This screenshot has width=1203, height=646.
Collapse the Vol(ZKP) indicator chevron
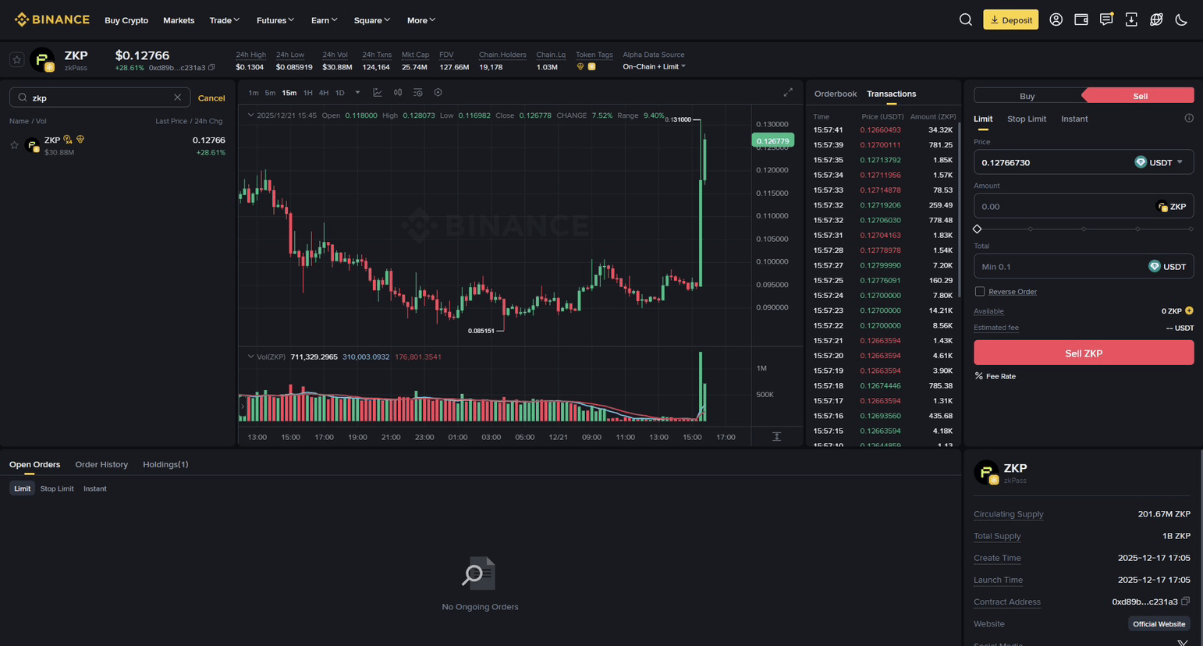(250, 357)
